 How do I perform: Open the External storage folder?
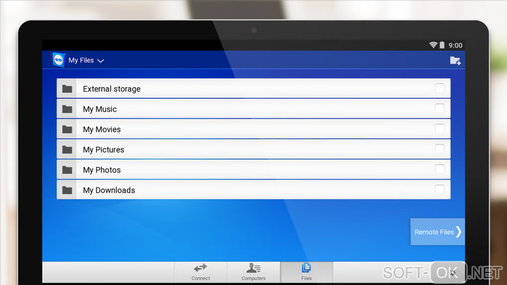tap(253, 88)
